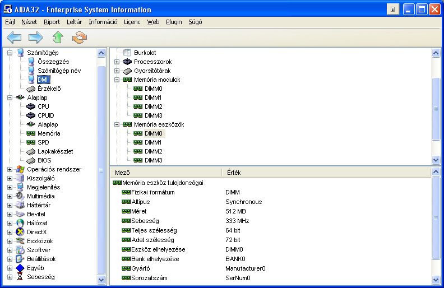The height and width of the screenshot is (288, 444).
Task: Click the Hálózat network icon
Action: click(21, 223)
